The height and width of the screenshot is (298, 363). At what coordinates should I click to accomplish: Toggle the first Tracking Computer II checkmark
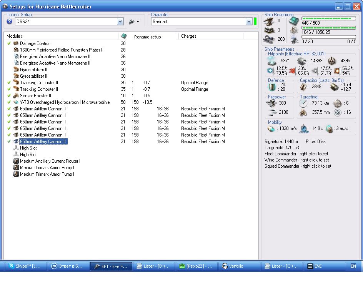pyautogui.click(x=9, y=82)
